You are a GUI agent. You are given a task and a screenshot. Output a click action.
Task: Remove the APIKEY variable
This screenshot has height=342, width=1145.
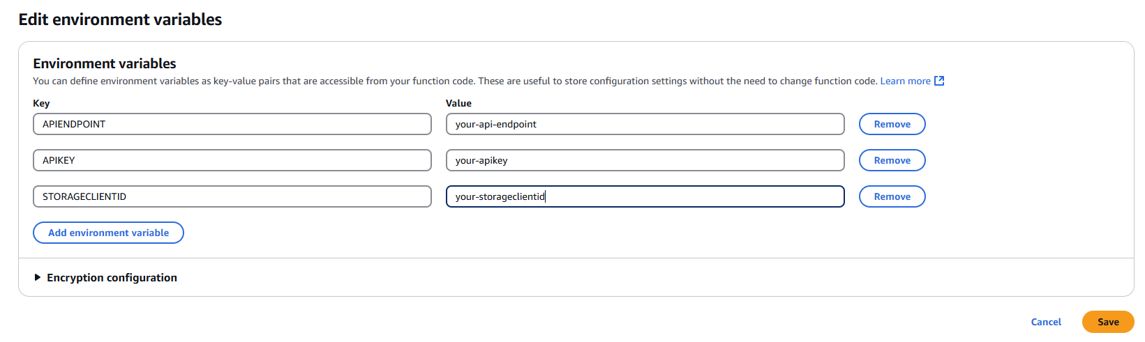coord(892,160)
